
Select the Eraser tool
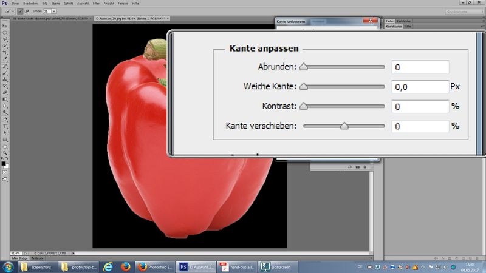pos(5,92)
